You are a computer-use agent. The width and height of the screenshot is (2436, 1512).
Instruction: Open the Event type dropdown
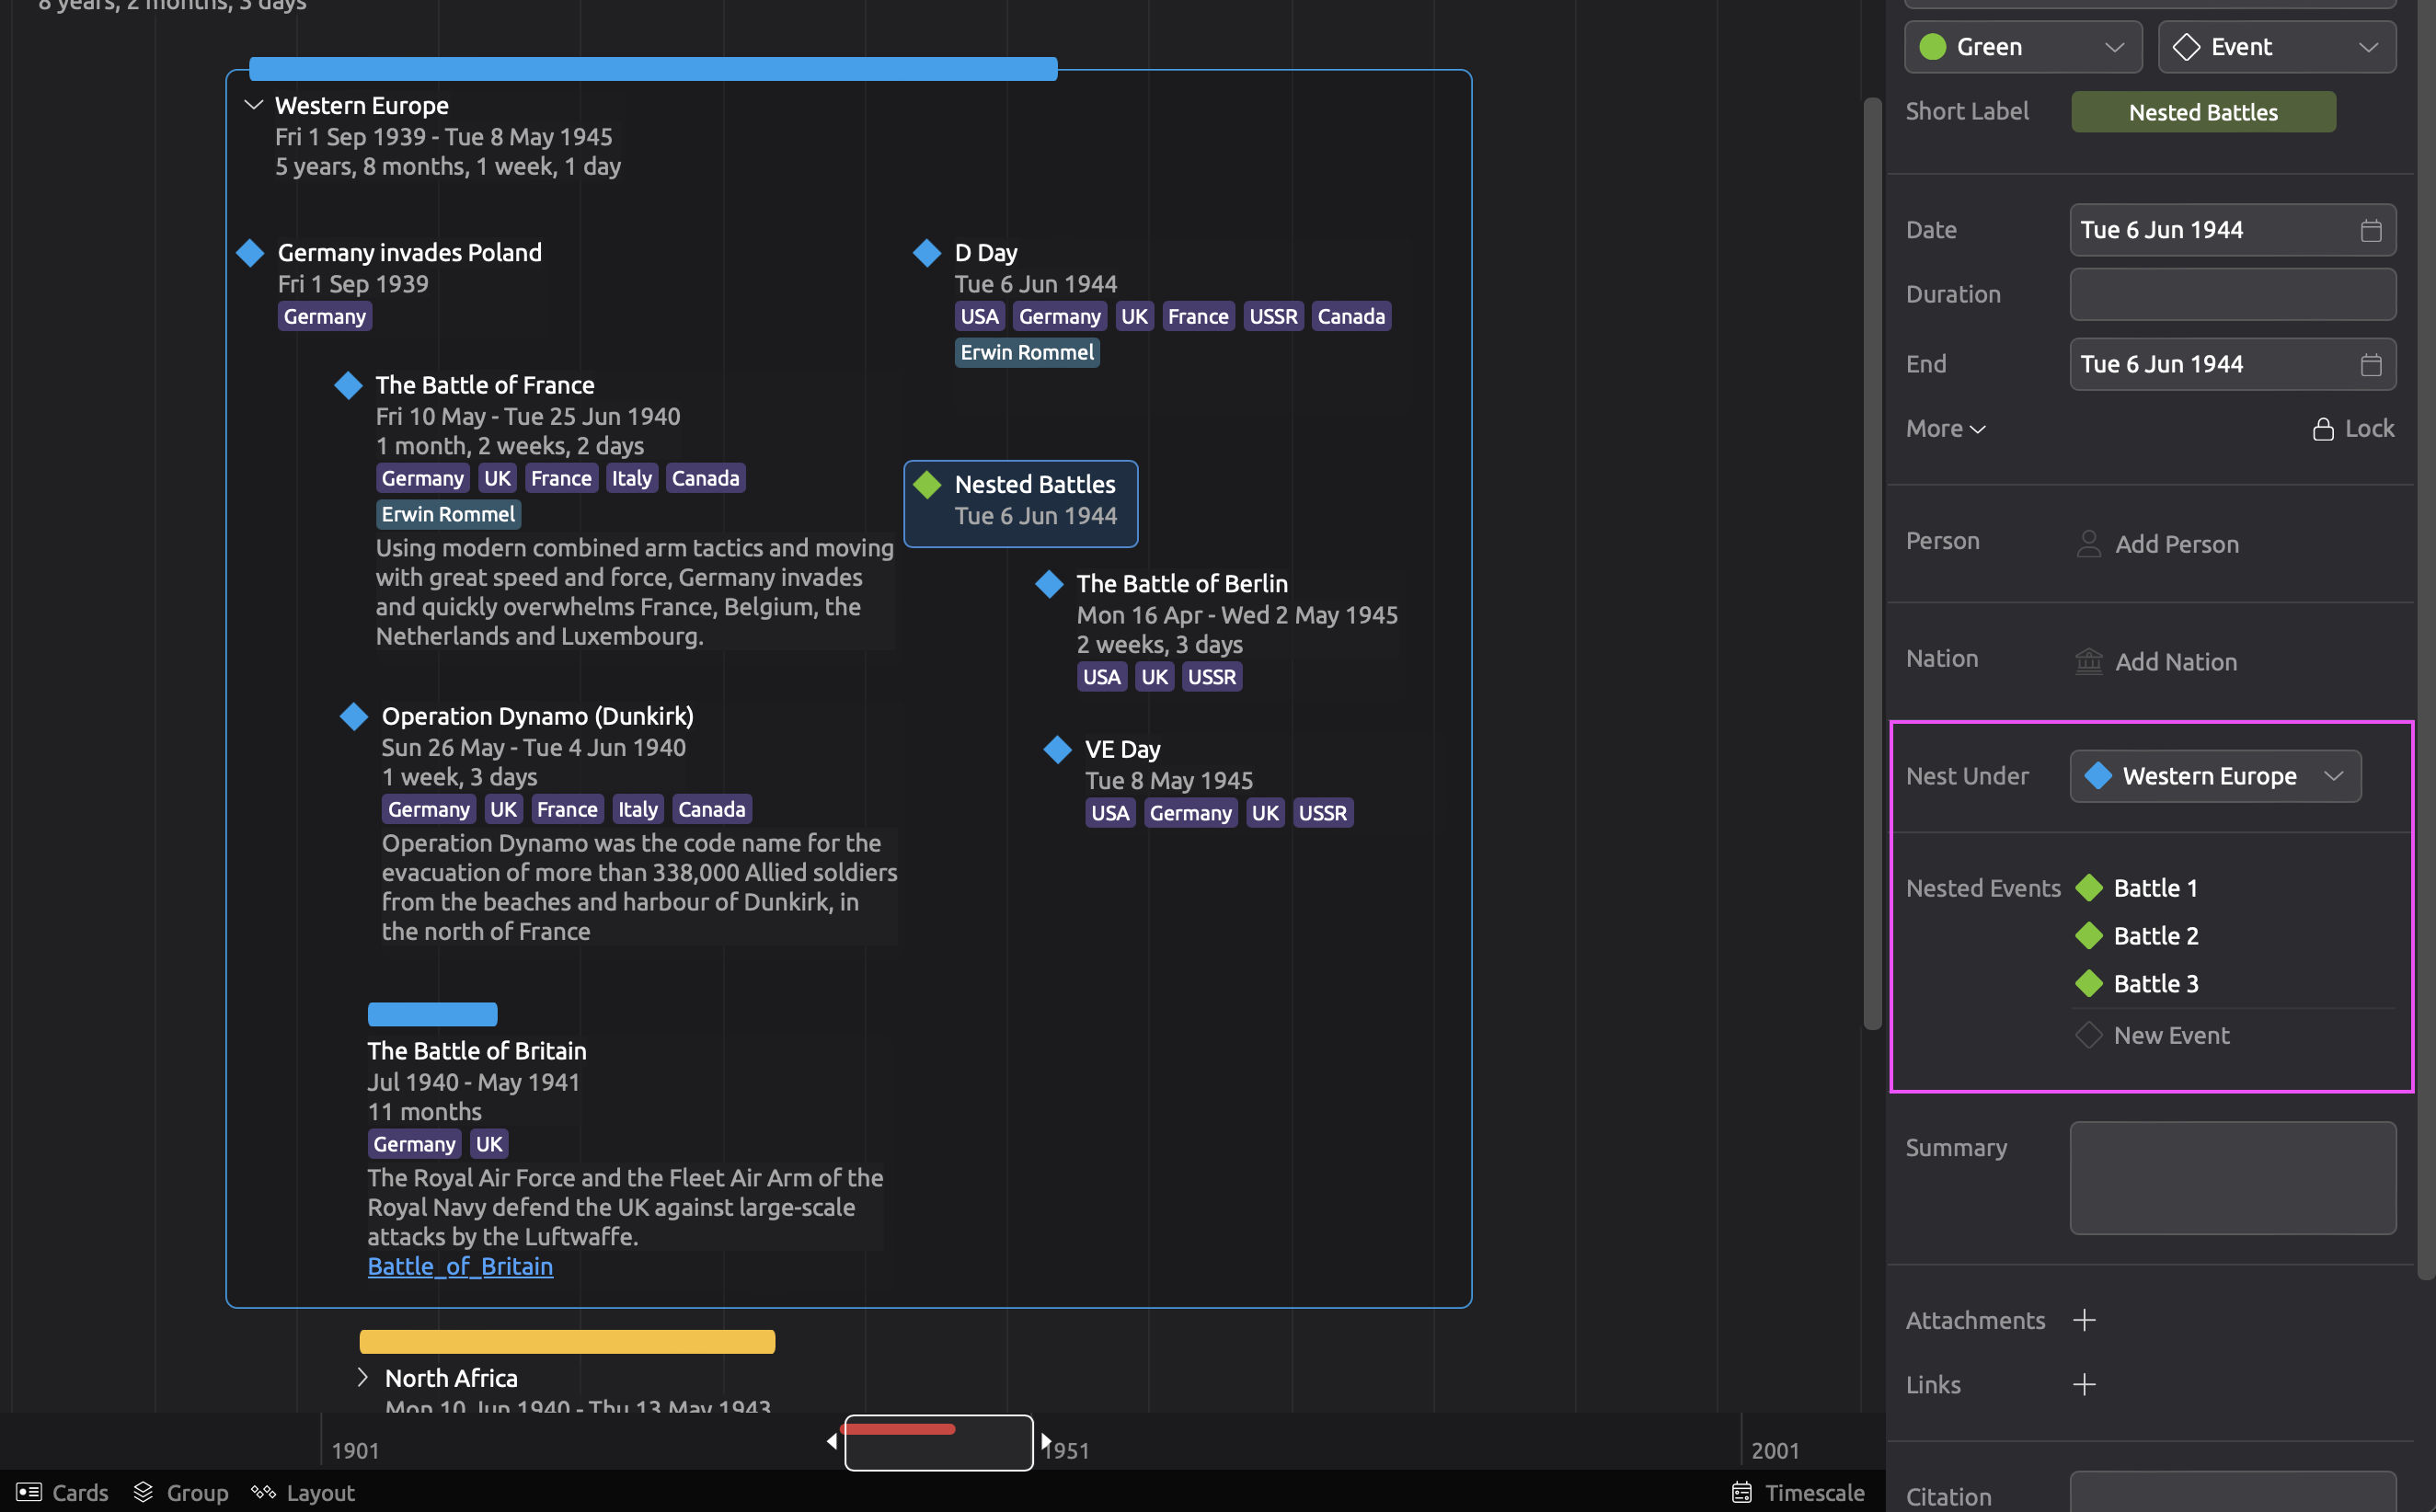[x=2276, y=47]
